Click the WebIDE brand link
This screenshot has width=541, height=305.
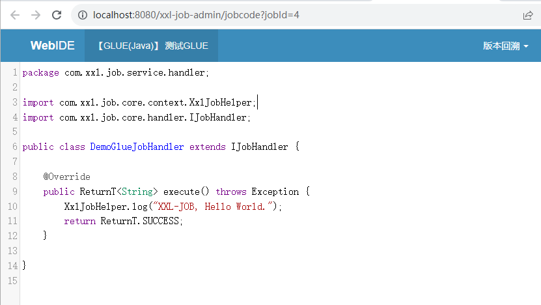[53, 46]
